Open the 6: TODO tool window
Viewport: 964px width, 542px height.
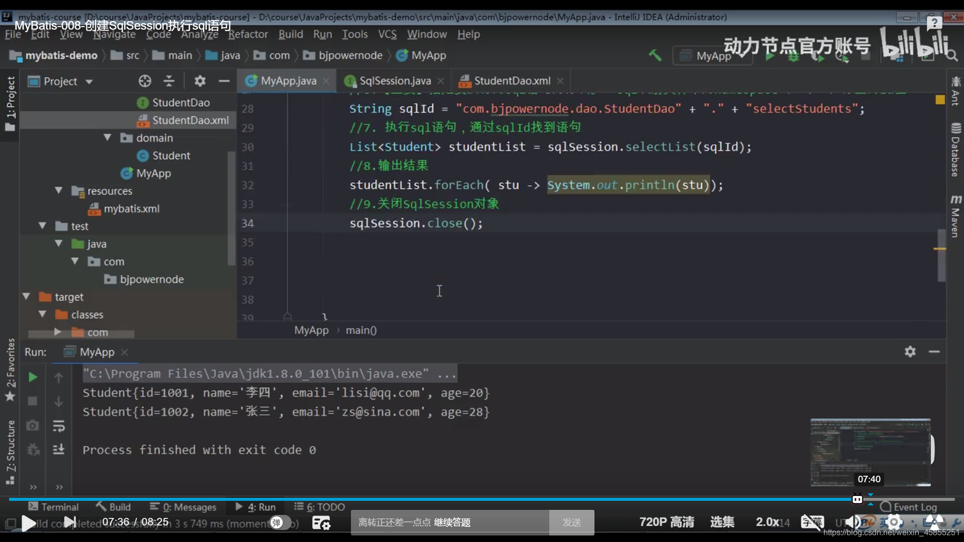click(x=319, y=507)
